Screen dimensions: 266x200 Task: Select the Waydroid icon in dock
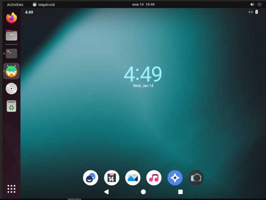point(11,71)
